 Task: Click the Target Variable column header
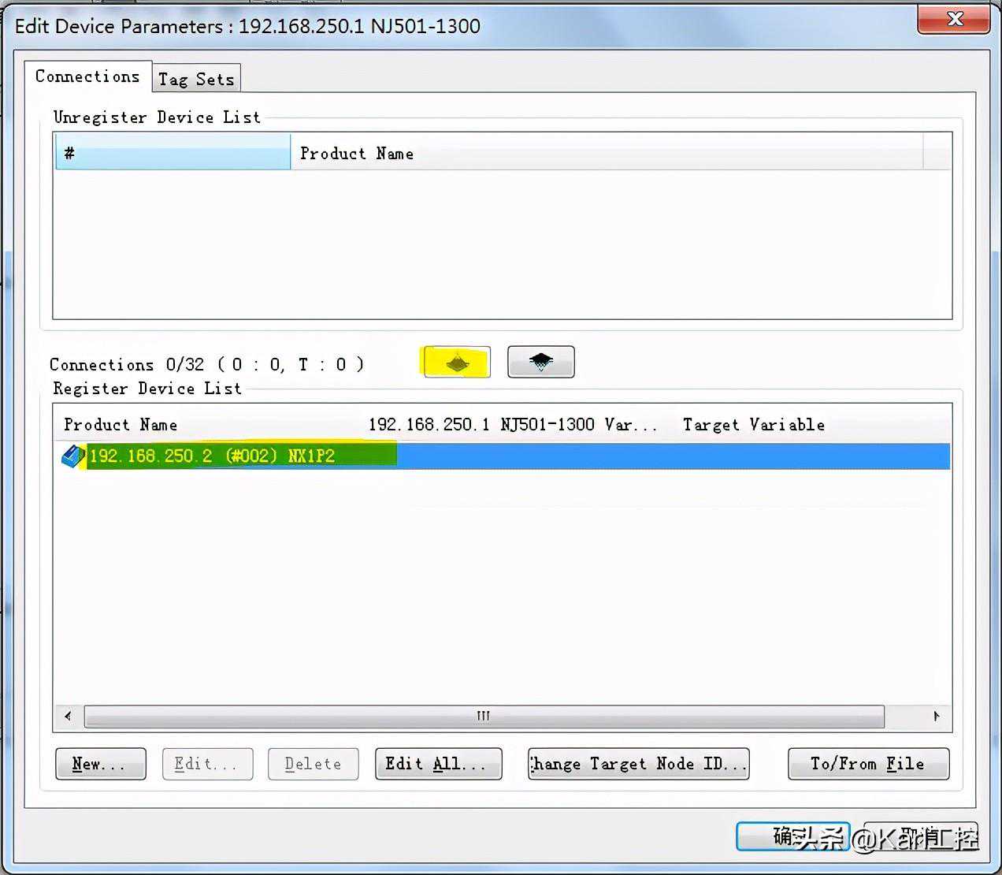[753, 425]
